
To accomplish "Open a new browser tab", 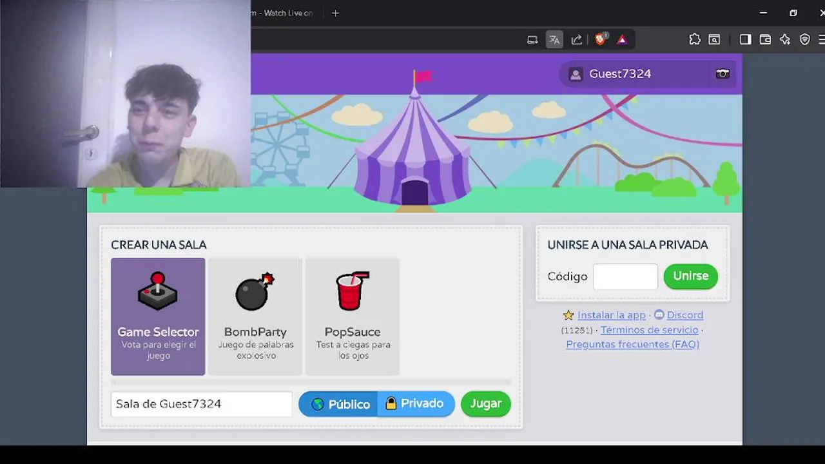I will tap(335, 13).
